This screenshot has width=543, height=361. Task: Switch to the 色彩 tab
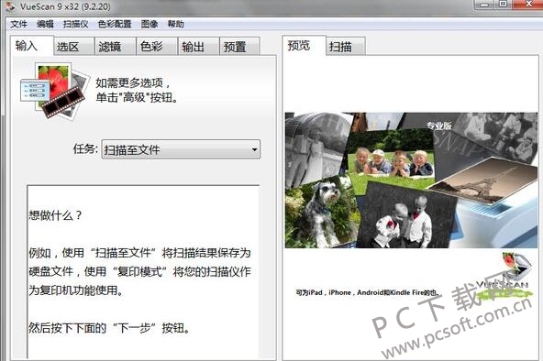coord(157,47)
